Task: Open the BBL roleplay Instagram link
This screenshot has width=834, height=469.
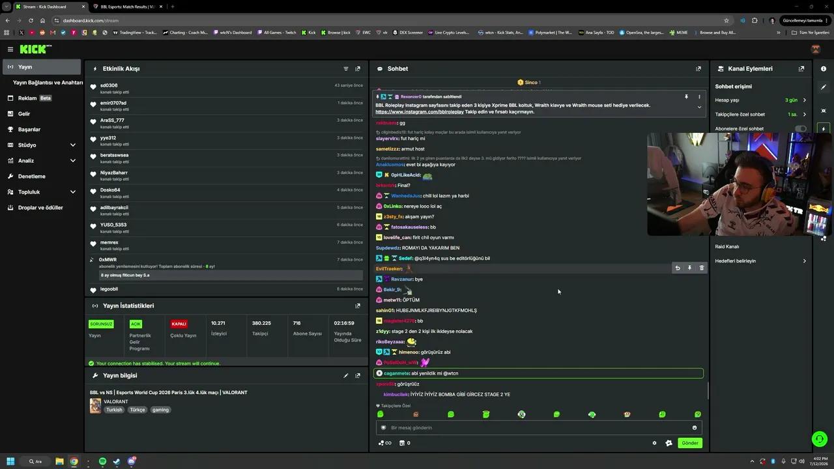Action: pyautogui.click(x=420, y=112)
